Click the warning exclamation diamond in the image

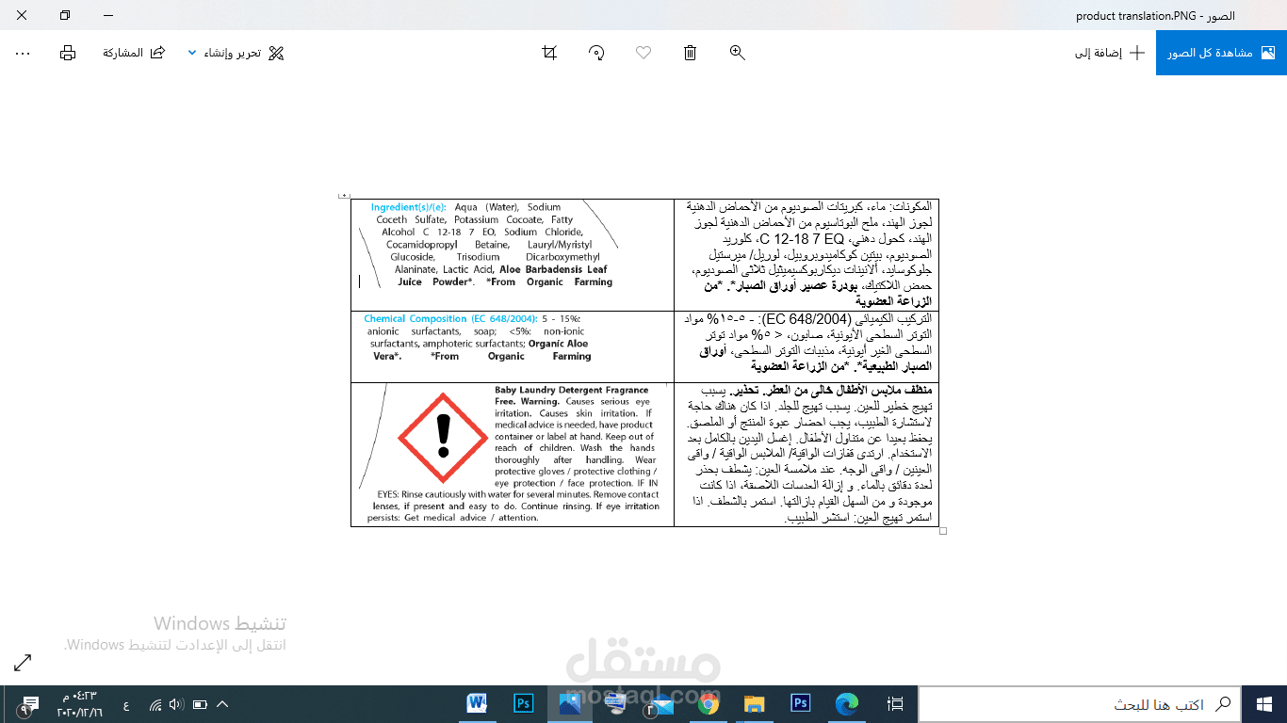(x=443, y=438)
